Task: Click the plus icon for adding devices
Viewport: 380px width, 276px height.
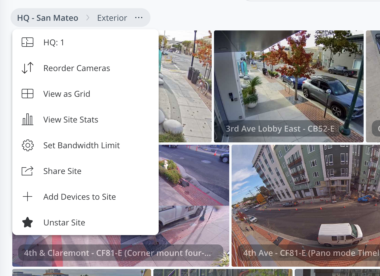Action: pyautogui.click(x=28, y=197)
